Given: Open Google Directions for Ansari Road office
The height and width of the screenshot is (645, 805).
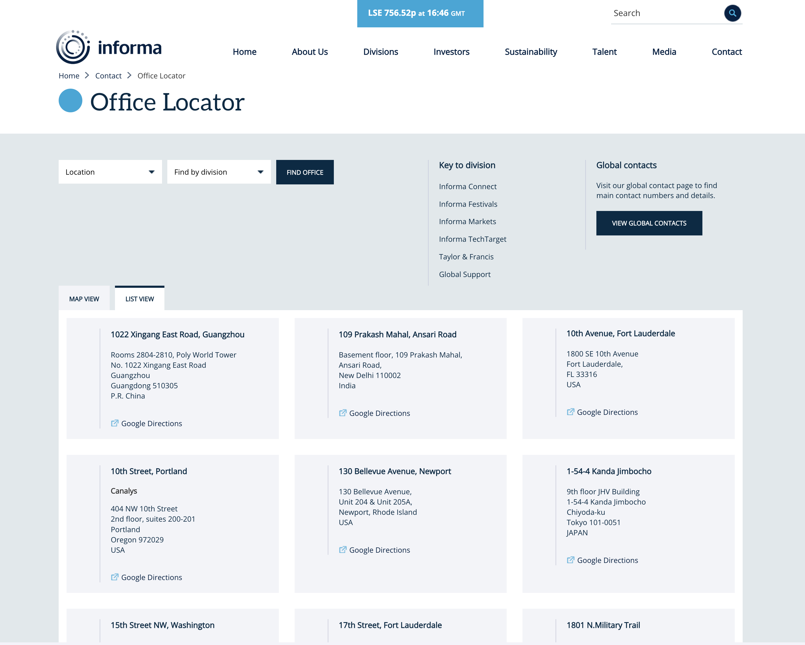Looking at the screenshot, I should click(379, 413).
